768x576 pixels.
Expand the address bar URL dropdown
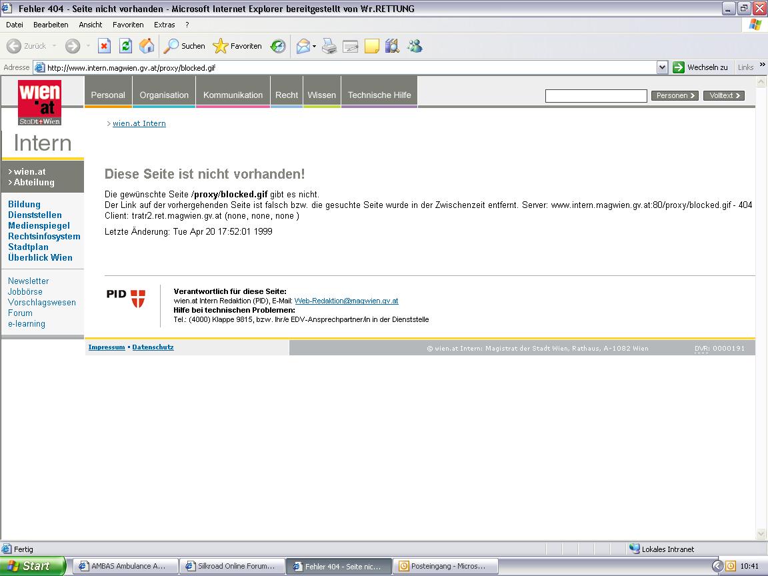pos(662,67)
